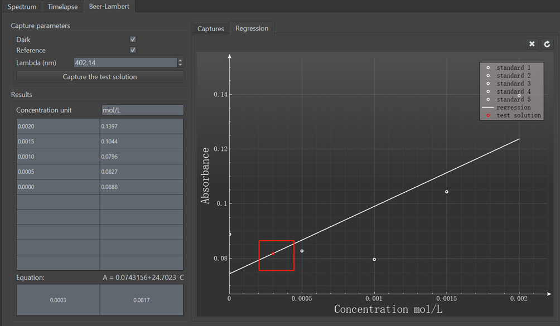Click the data point at 0.0015 concentration
Viewport: 560px width, 326px height.
pos(446,192)
